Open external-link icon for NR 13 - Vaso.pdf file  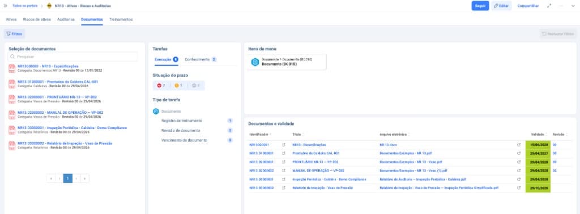coord(519,162)
